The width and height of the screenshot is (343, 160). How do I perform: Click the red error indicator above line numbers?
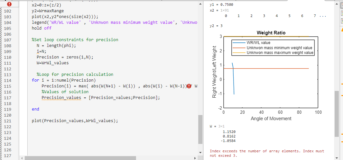click(x=9, y=4)
